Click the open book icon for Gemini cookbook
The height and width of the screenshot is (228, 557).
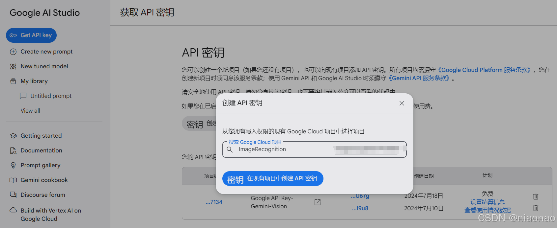(x=13, y=180)
